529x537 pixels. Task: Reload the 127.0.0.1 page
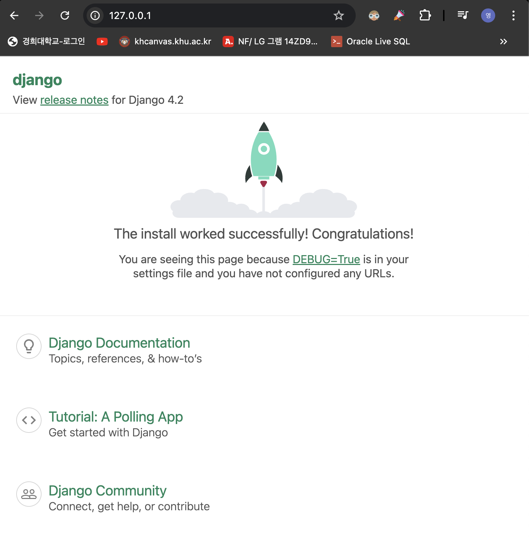tap(65, 15)
